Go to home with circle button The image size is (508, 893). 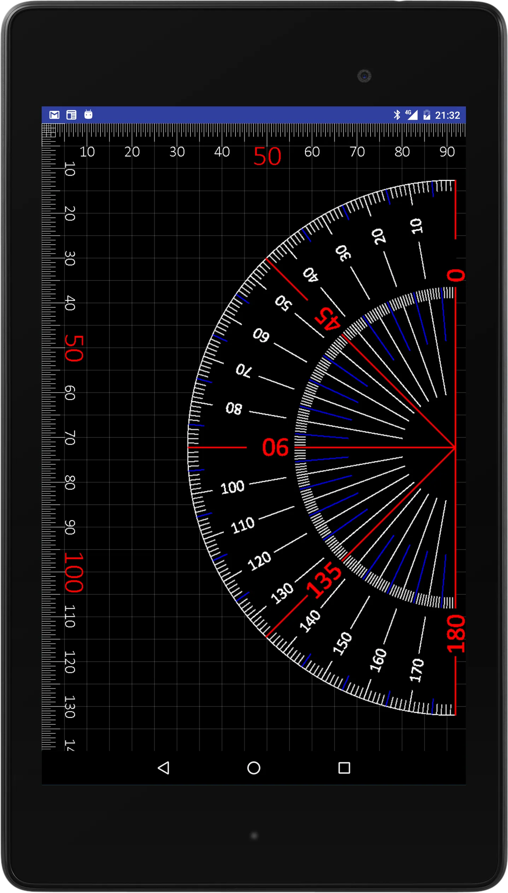(x=254, y=768)
